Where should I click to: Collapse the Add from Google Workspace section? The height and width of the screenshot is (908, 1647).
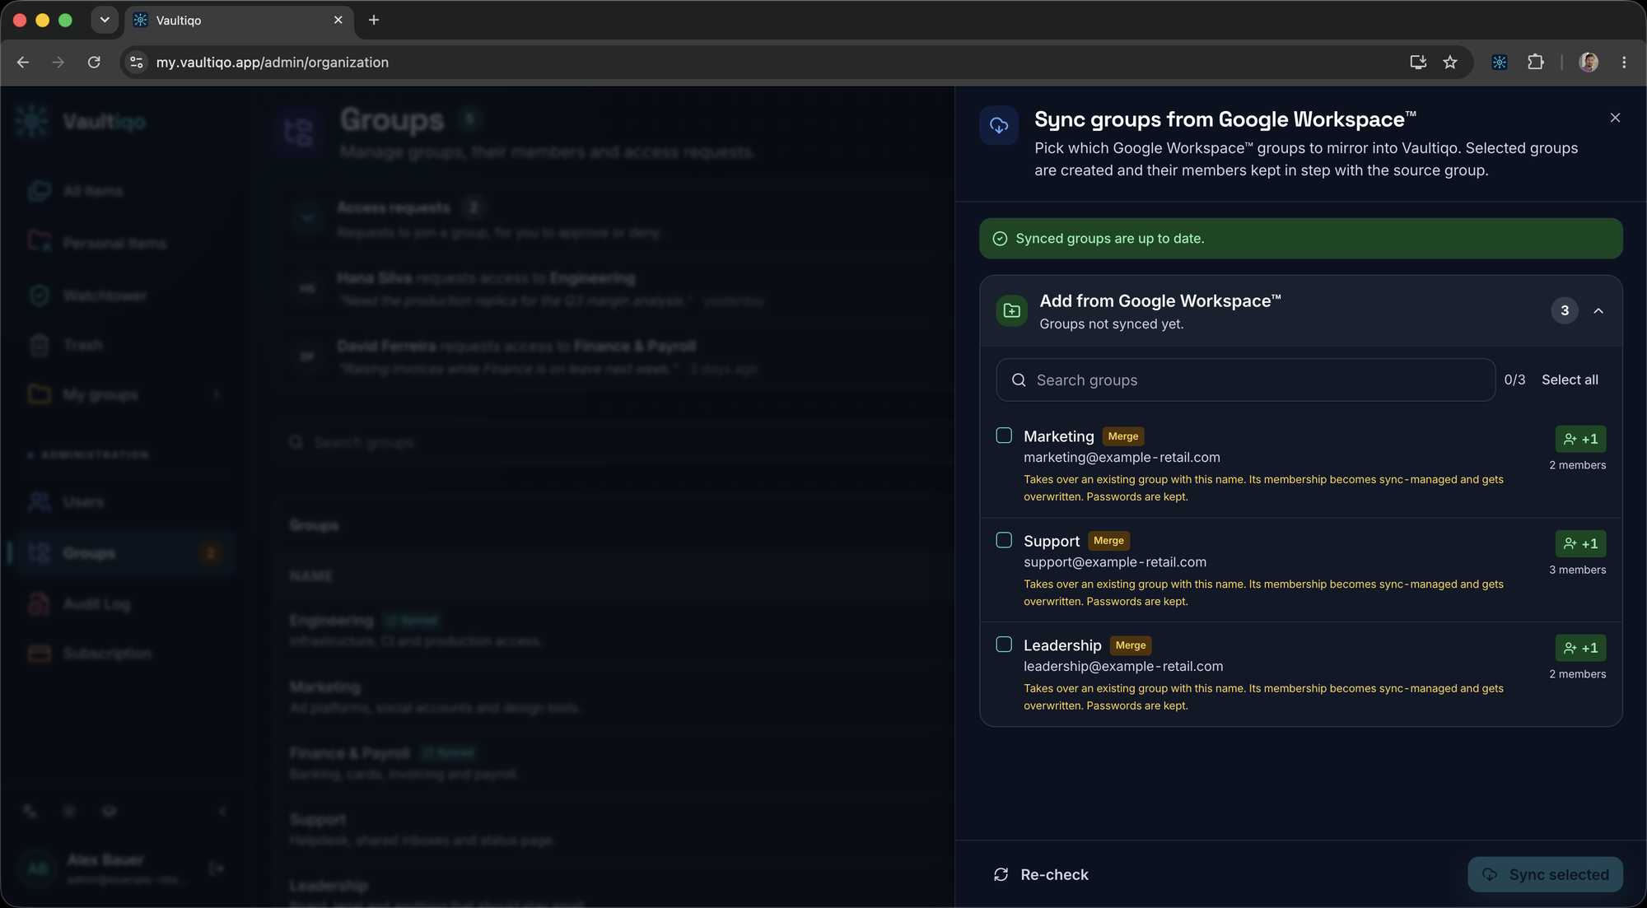(x=1598, y=310)
